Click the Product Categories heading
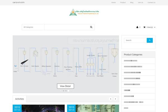This screenshot has height=112, width=168. (133, 55)
